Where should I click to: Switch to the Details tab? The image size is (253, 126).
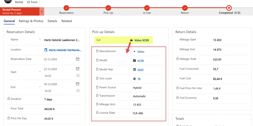52,21
